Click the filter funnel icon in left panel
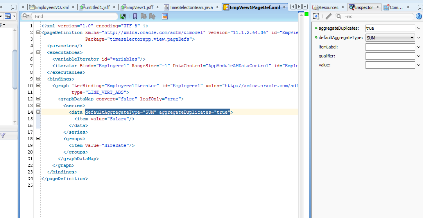 point(2,136)
